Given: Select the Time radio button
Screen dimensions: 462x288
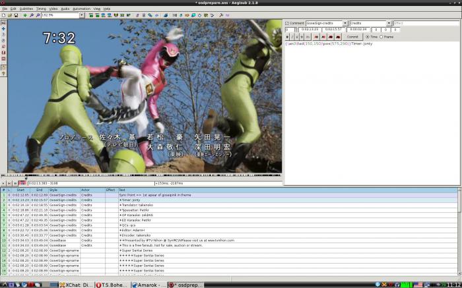Looking at the screenshot, I should 368,37.
